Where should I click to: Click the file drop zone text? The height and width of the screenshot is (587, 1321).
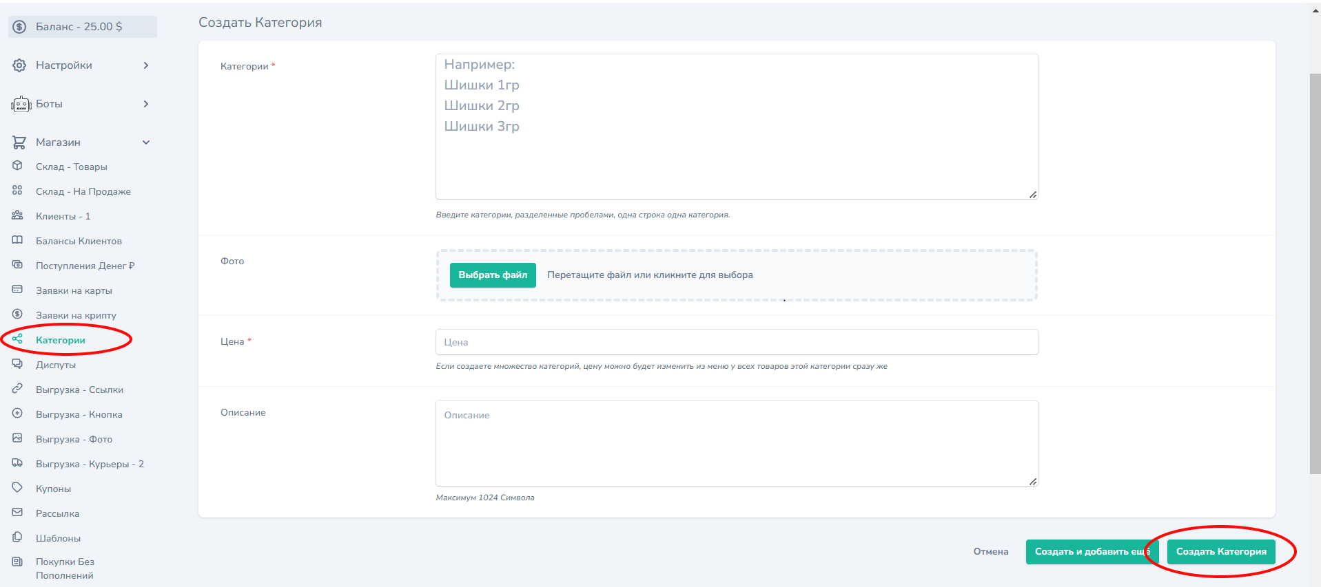click(x=650, y=275)
